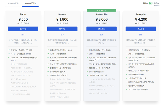Click 試す link under Starter
This screenshot has height=105, width=163.
pos(23,35)
